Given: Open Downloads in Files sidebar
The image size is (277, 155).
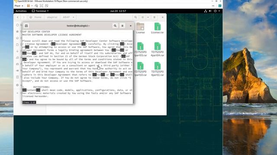Looking at the screenshot, I should tap(17, 51).
